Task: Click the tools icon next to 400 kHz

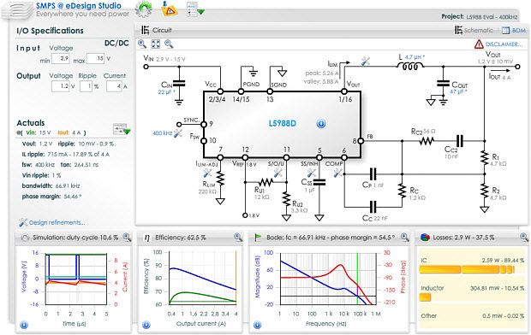Action: click(178, 133)
